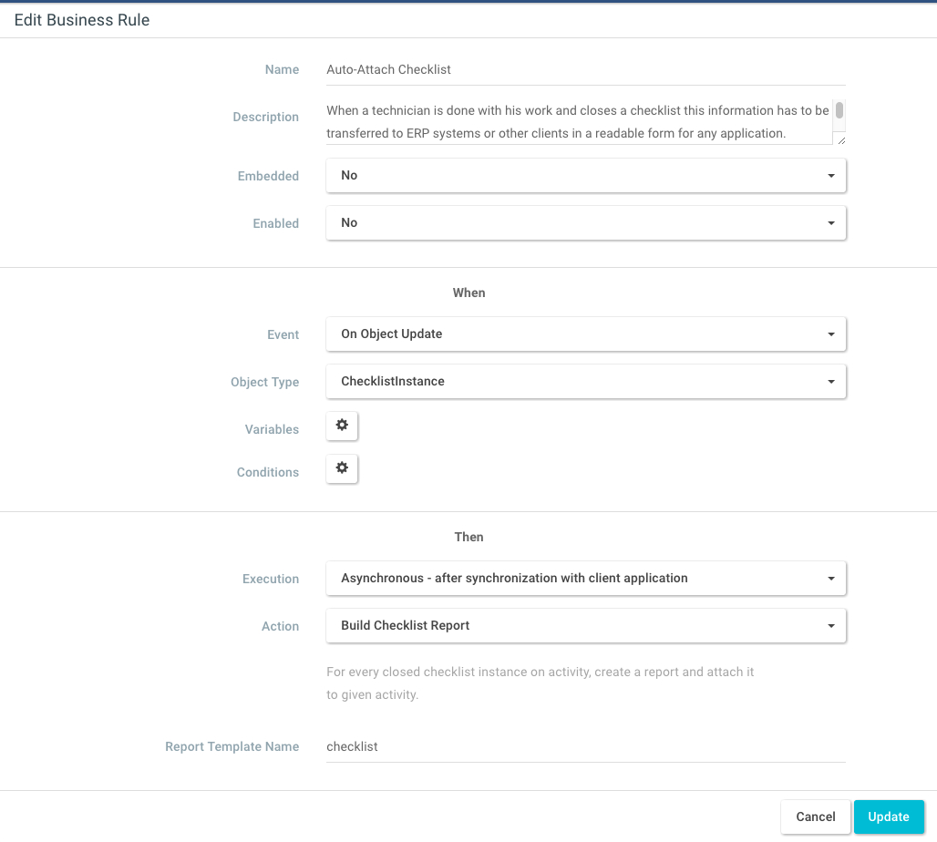The width and height of the screenshot is (937, 842).
Task: Click the Build Checklist Report help text
Action: 540,683
